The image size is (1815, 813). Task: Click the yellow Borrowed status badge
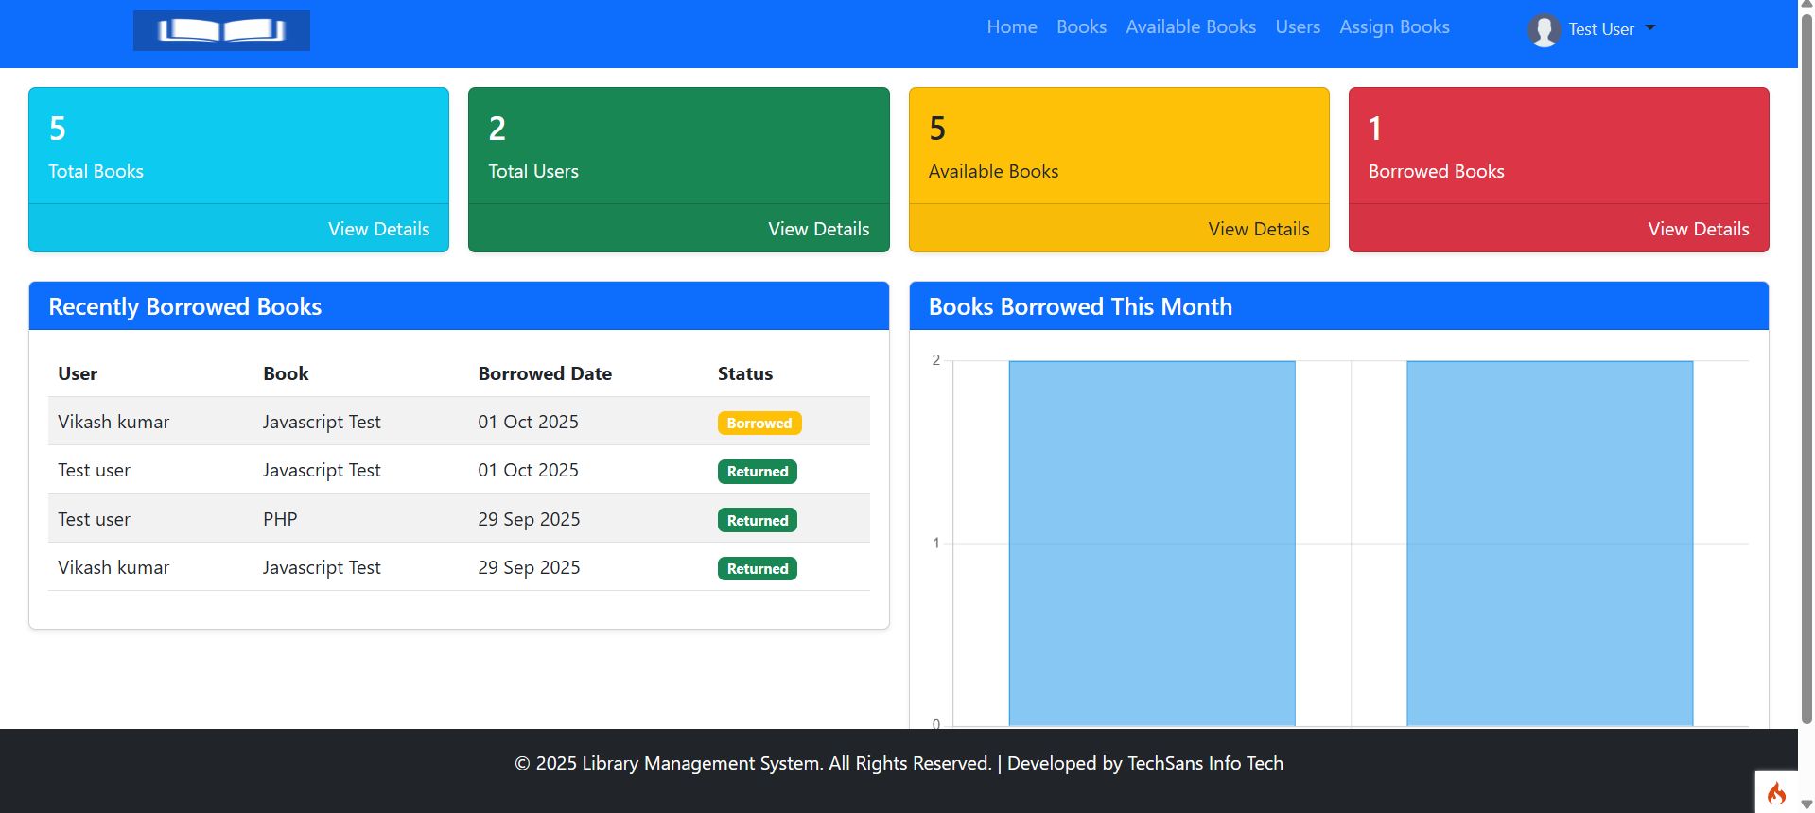(x=759, y=424)
